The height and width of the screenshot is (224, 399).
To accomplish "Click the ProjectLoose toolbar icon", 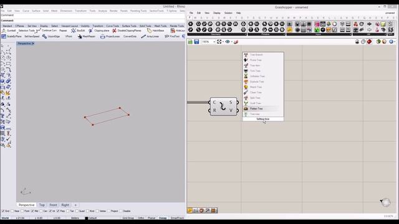I will click(102, 37).
